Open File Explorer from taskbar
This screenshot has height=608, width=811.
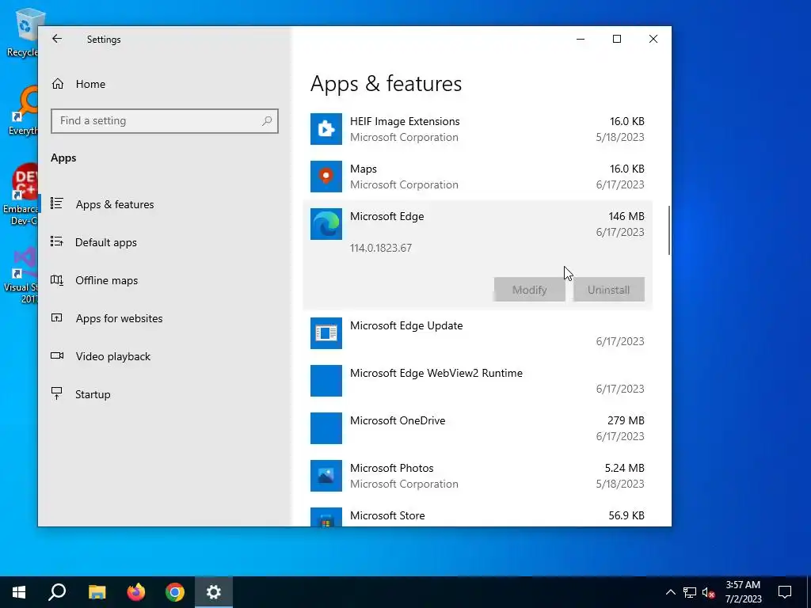(97, 592)
